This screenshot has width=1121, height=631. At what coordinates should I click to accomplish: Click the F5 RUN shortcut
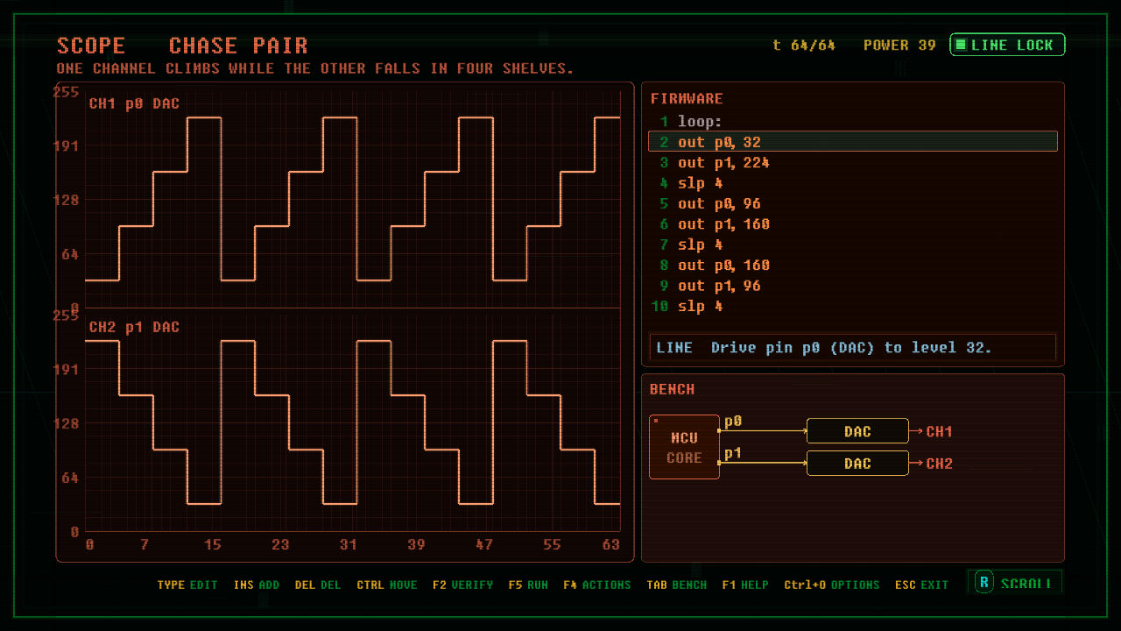(528, 585)
